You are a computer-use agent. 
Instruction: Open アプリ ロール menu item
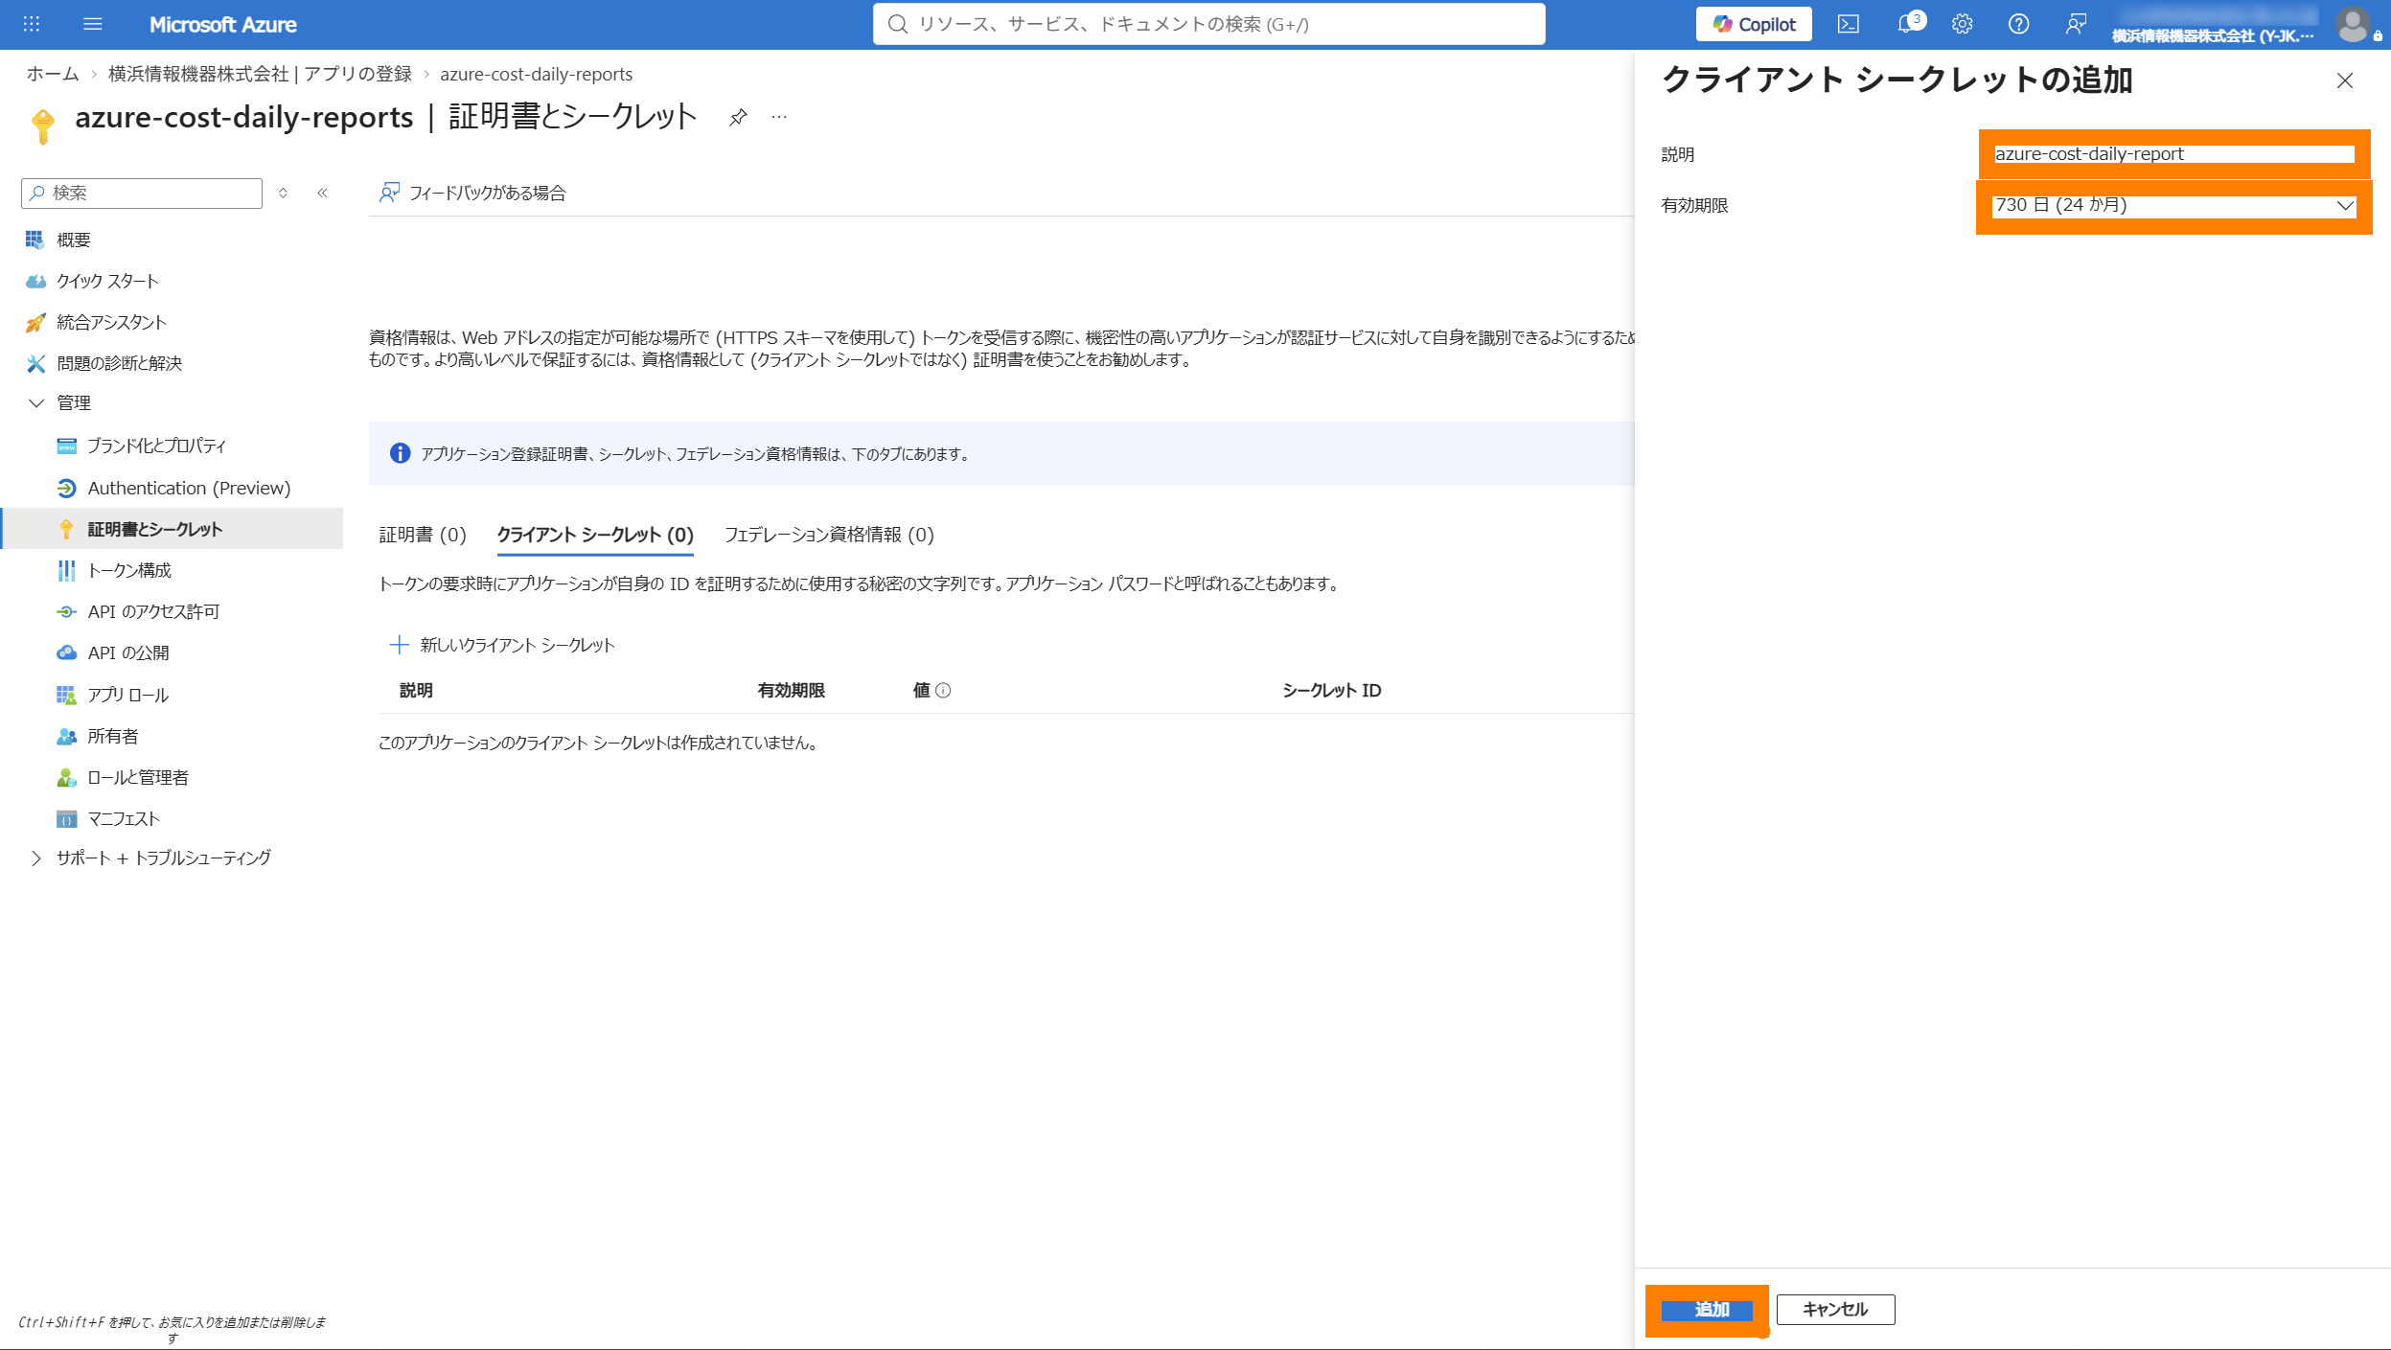point(128,695)
